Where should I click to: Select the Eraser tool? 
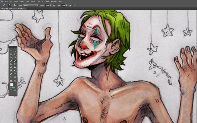[11, 67]
